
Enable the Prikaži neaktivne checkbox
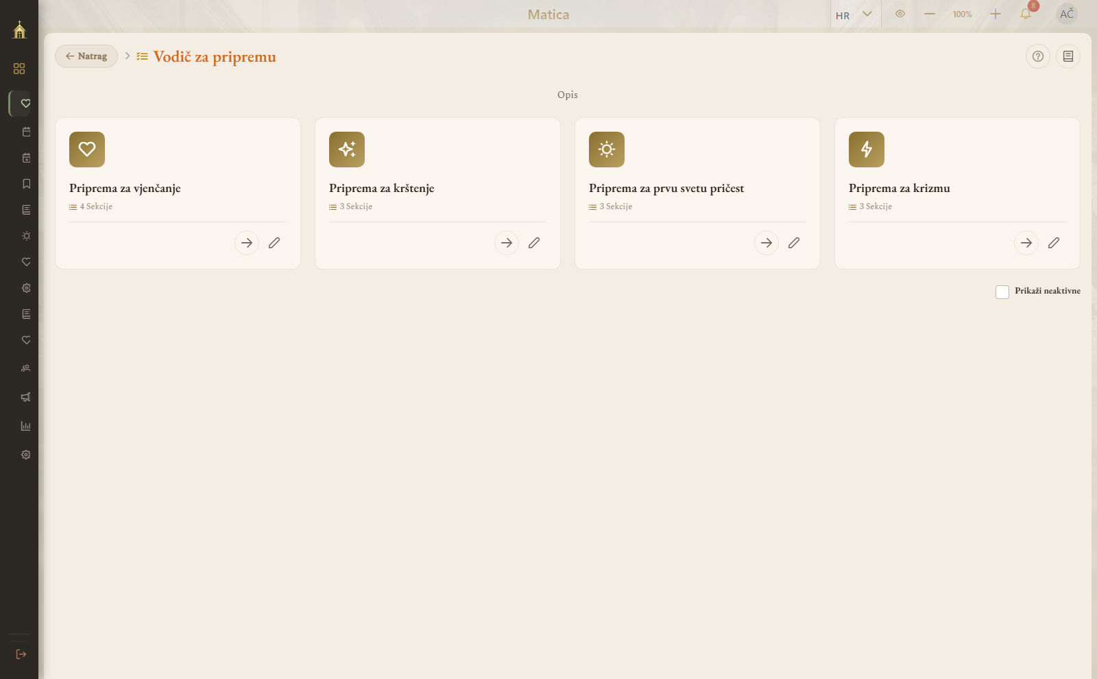tap(1002, 292)
